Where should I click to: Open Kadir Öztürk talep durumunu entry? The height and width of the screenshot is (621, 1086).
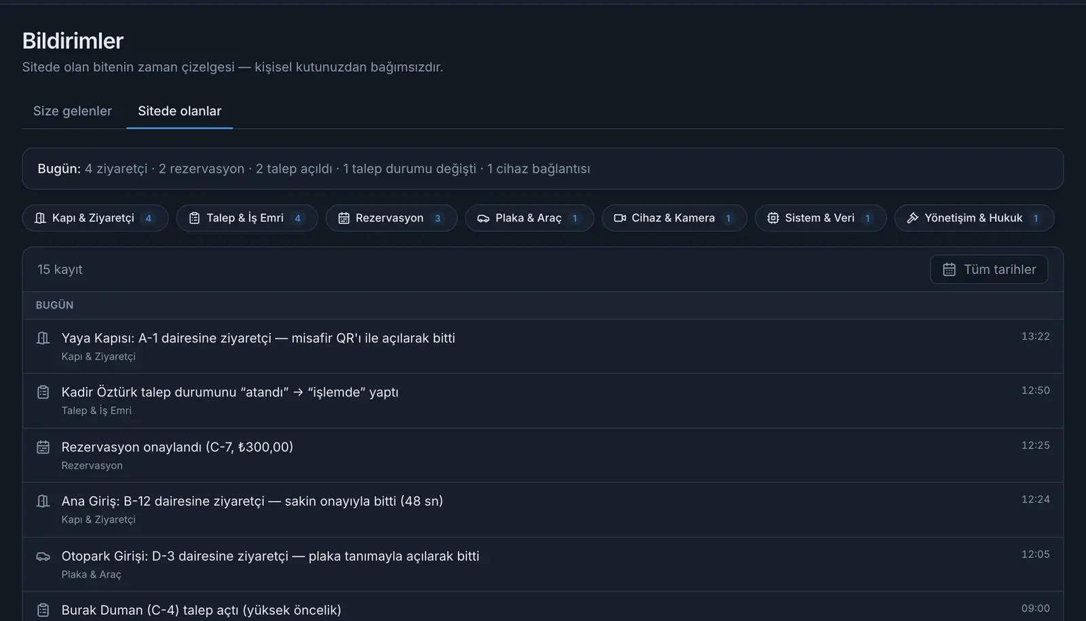point(542,401)
